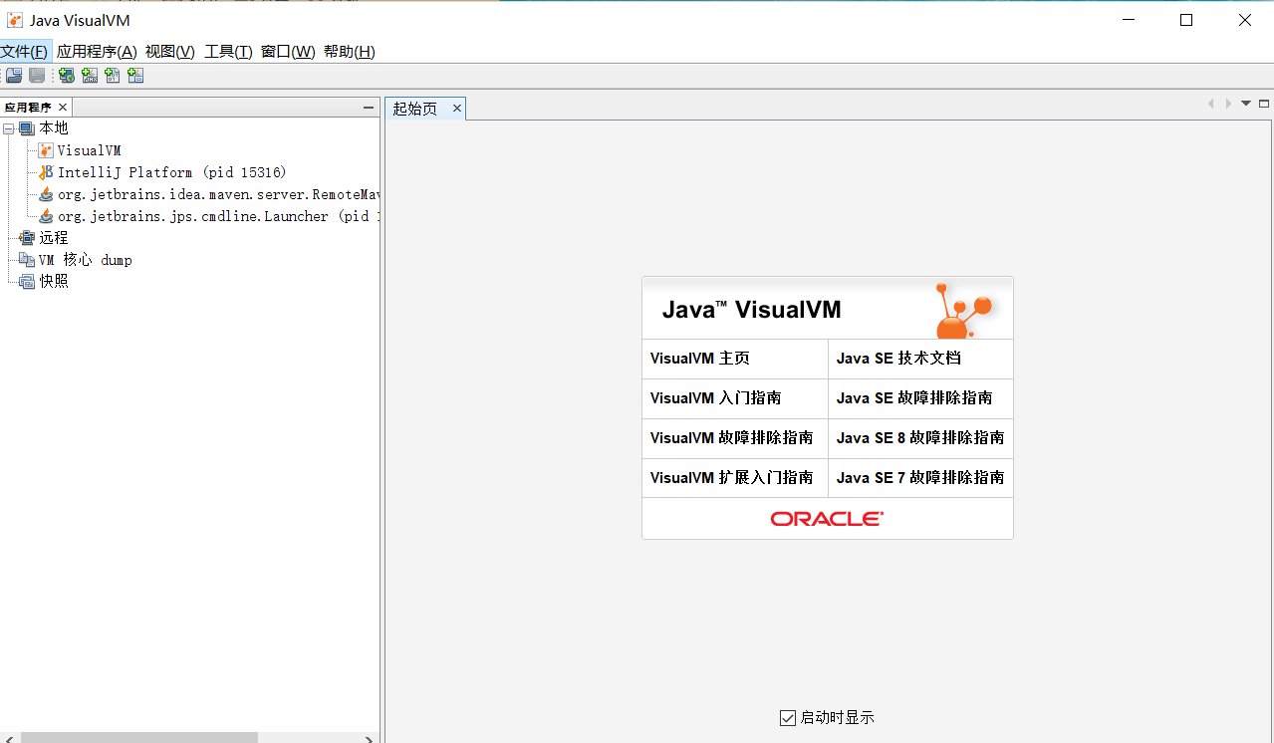1274x743 pixels.
Task: Open the 文件 menu
Action: click(x=26, y=51)
